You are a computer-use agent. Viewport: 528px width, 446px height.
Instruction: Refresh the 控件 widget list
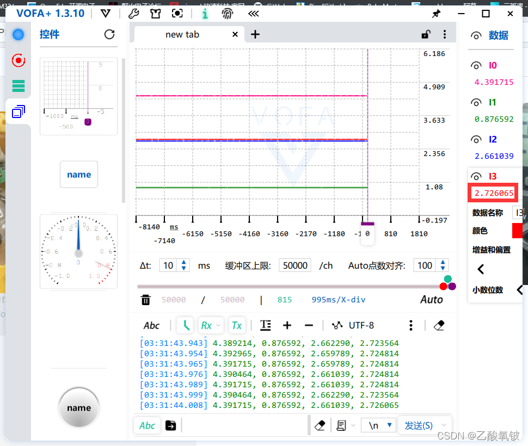coord(109,34)
